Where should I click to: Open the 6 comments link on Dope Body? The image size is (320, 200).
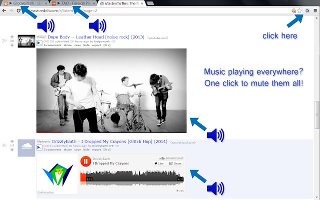52,45
